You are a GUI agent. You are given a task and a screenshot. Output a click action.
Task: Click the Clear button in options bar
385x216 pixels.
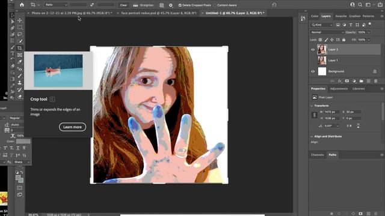[x=123, y=5]
